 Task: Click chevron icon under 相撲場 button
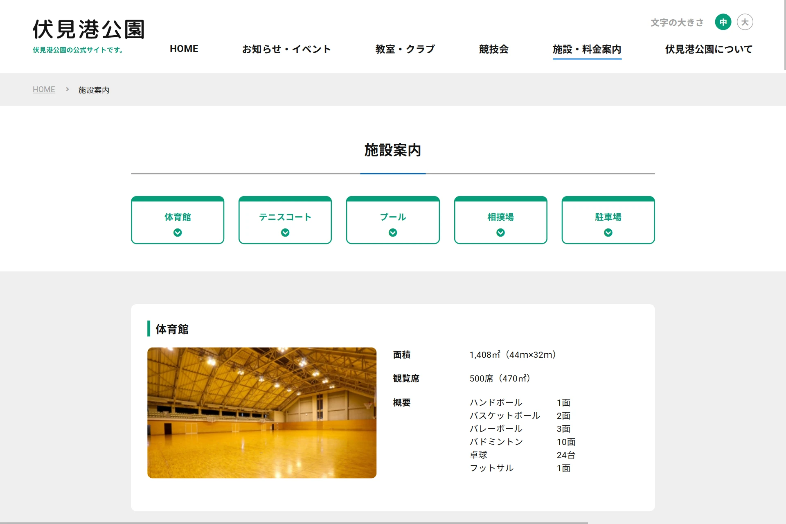point(500,233)
